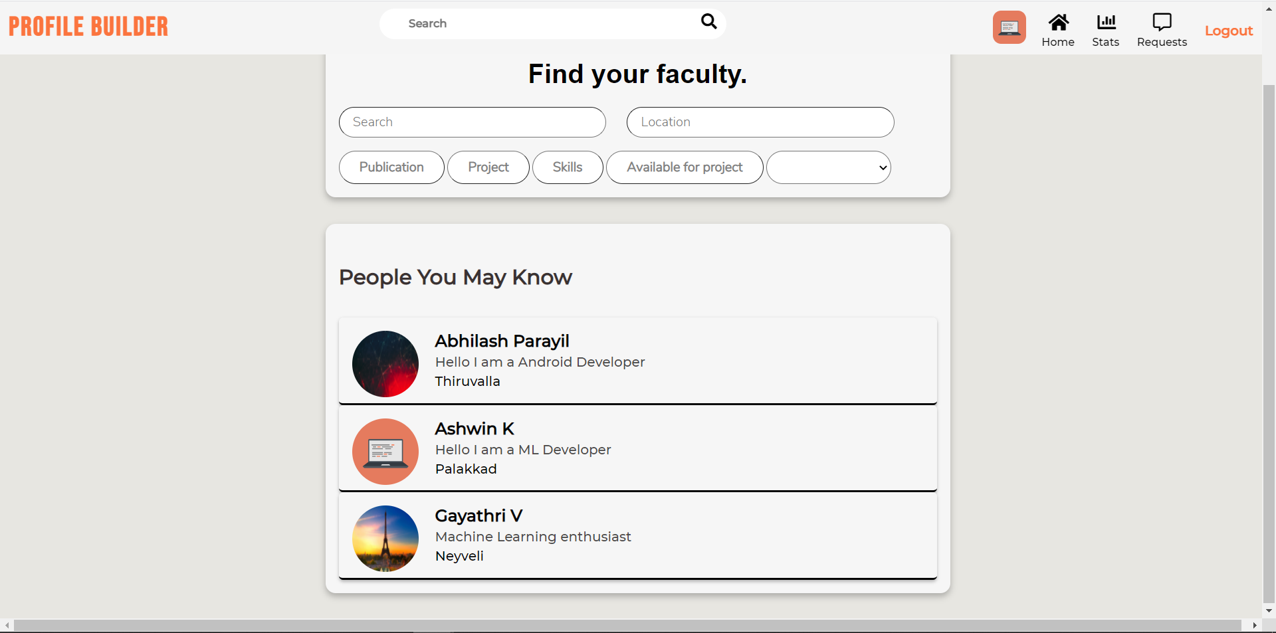Toggle the Publication filter

(391, 167)
